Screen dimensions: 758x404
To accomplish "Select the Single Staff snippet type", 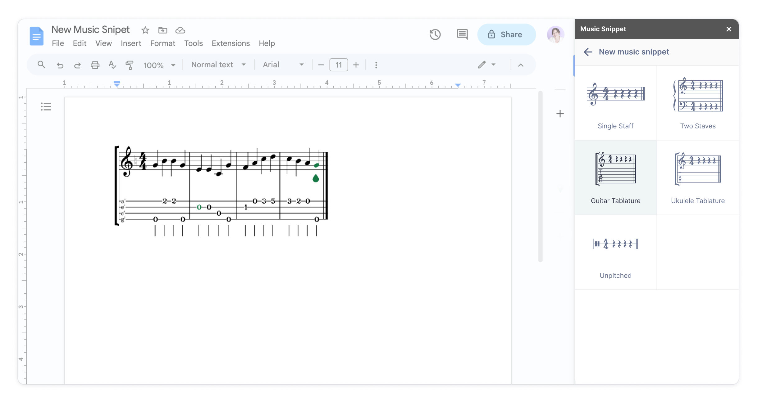I will pyautogui.click(x=616, y=103).
